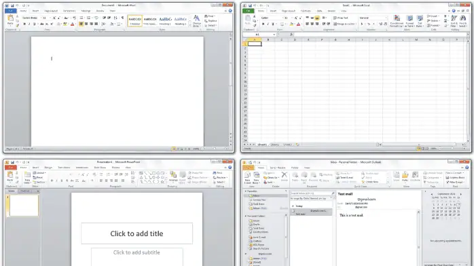474x266 pixels.
Task: Select the Normal style in Word
Action: 135,20
